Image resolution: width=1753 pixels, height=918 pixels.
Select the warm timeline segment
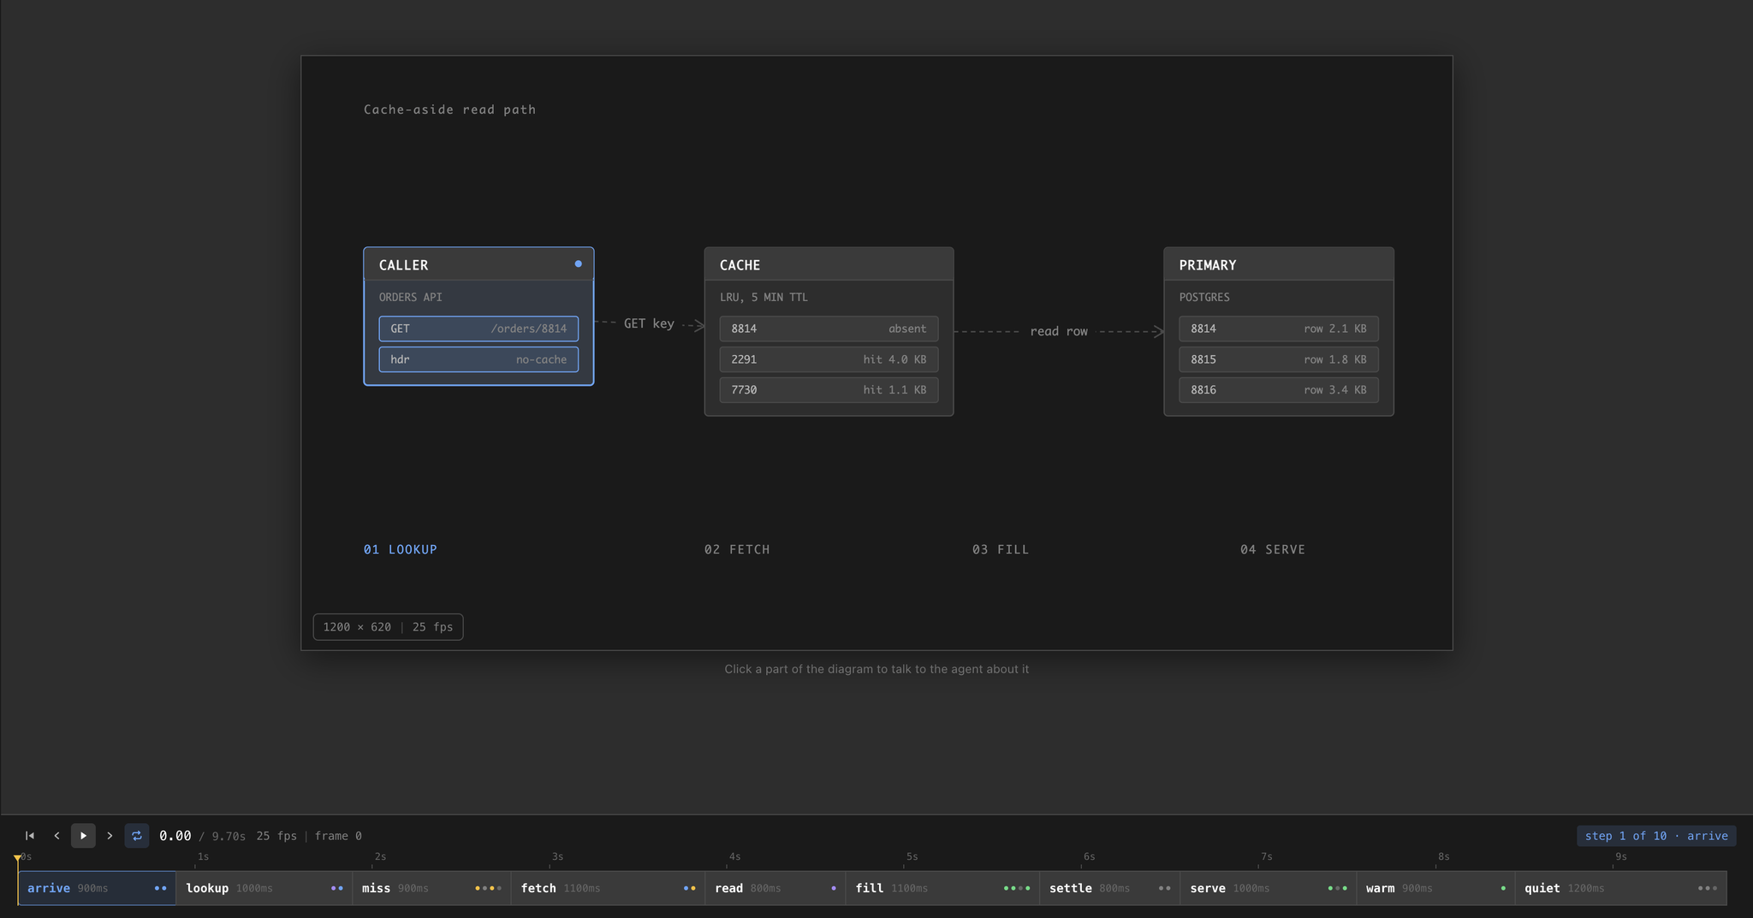click(1435, 888)
